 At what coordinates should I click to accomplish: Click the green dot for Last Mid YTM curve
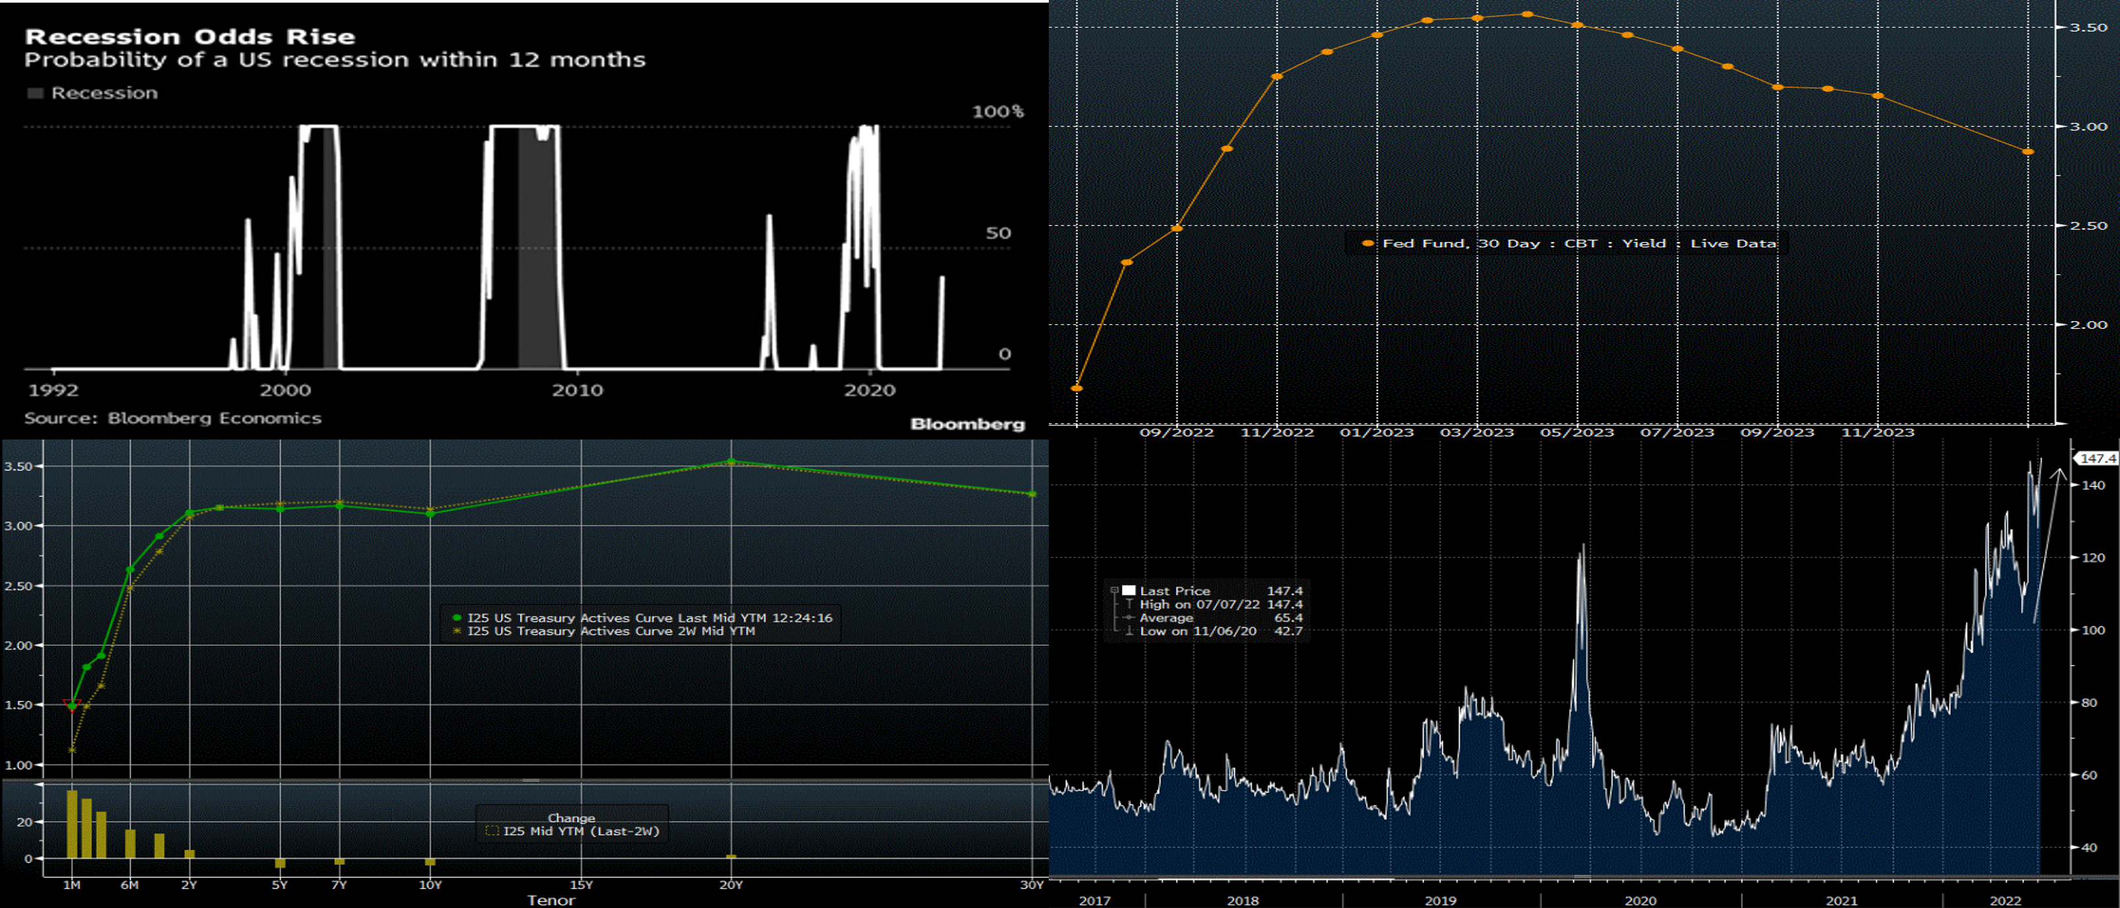457,618
